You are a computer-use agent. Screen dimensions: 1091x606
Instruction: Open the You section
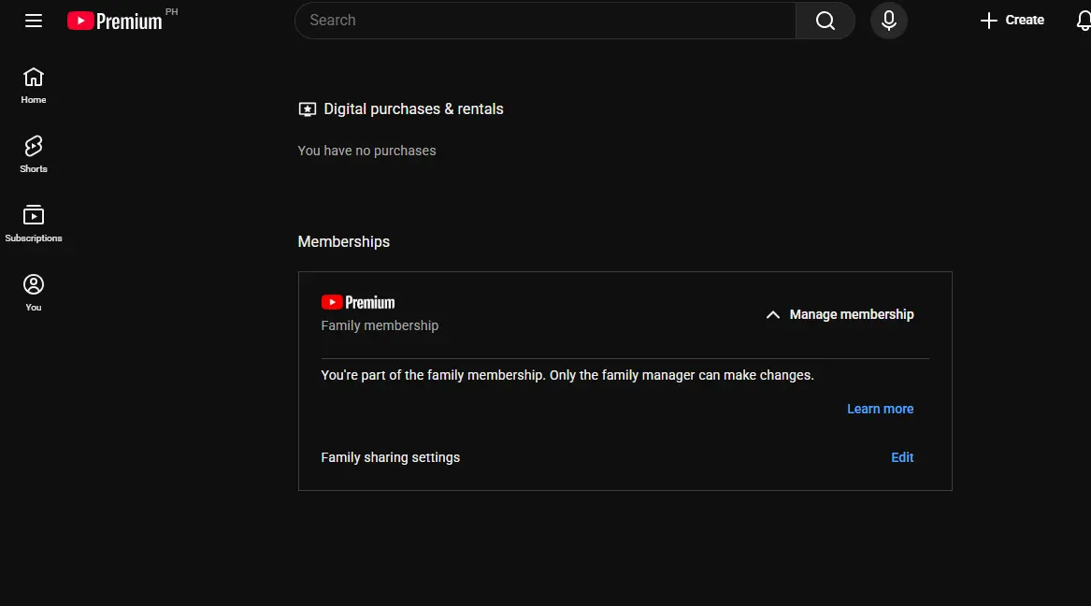34,292
